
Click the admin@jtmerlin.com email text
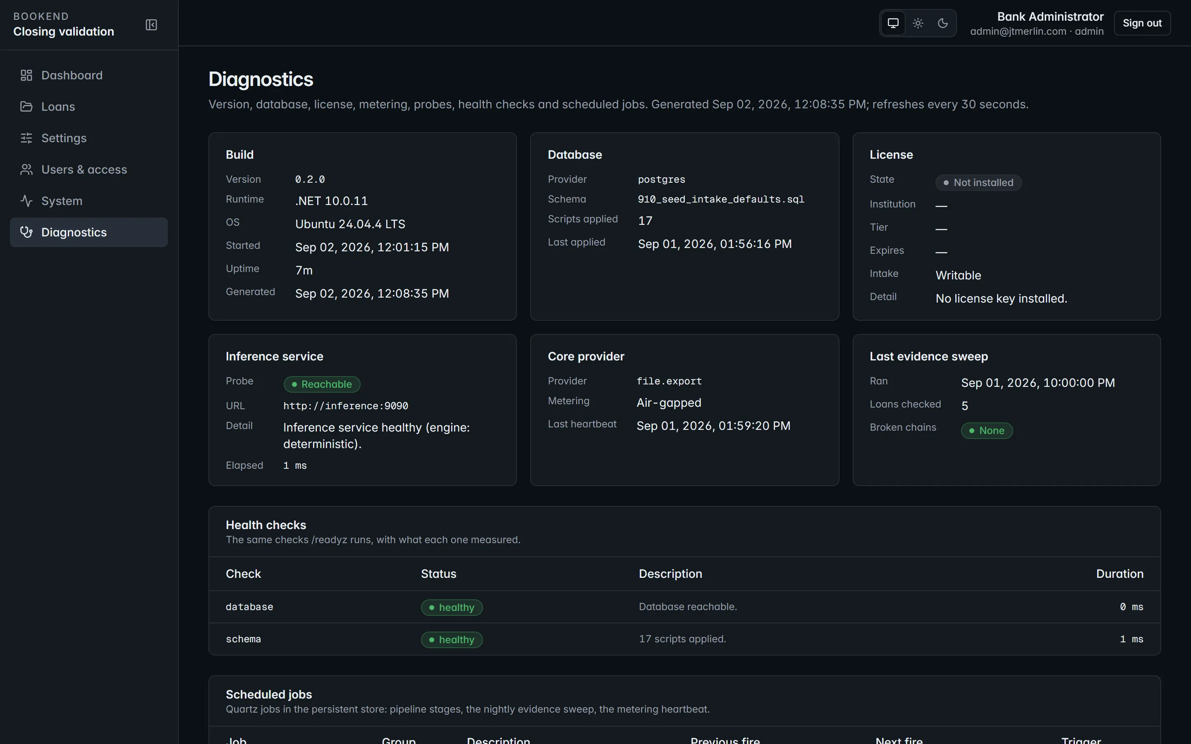[x=1018, y=31]
